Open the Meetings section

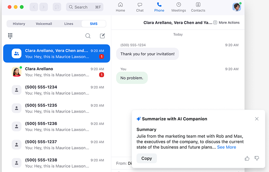tap(178, 7)
